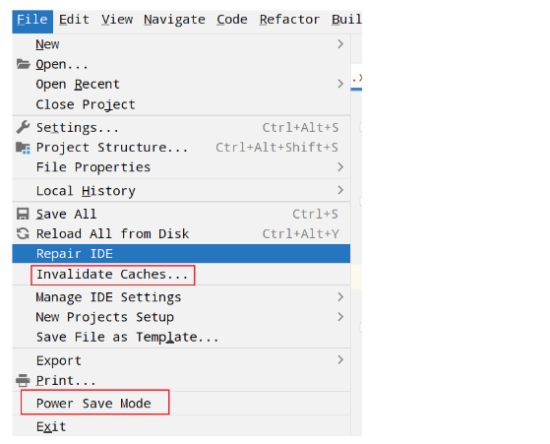The height and width of the screenshot is (444, 550).
Task: Click the Reload All from Disk icon
Action: tap(23, 233)
